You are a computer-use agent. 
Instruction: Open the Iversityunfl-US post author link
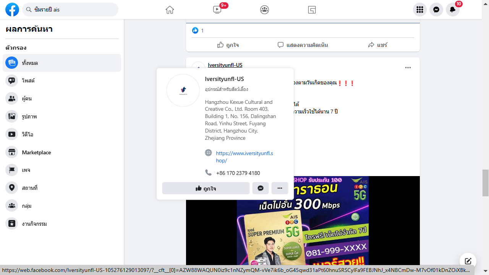[225, 65]
